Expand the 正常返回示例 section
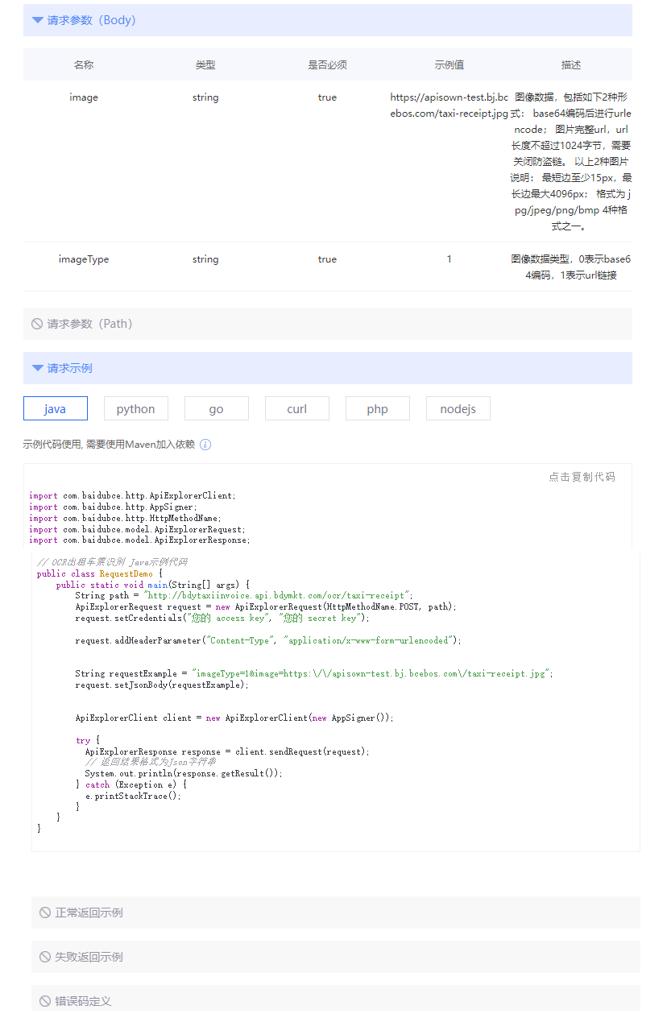Viewport: 667px width, 1018px height. pos(89,912)
